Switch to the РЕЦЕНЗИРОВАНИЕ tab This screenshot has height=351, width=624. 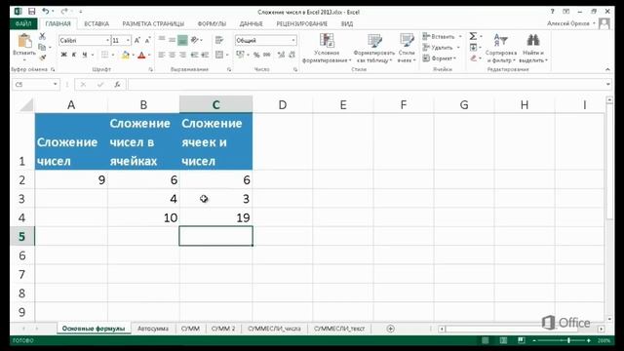[302, 23]
